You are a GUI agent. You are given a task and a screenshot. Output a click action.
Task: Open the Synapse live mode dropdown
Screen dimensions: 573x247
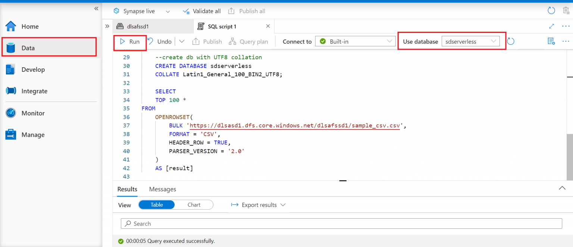(x=168, y=11)
